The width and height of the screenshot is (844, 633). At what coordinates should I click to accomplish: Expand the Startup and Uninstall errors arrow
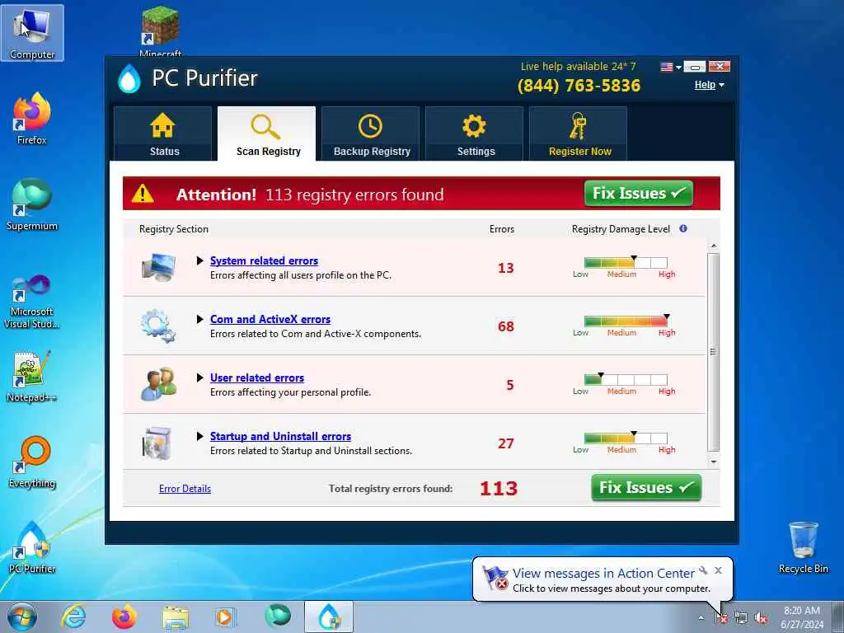(199, 437)
